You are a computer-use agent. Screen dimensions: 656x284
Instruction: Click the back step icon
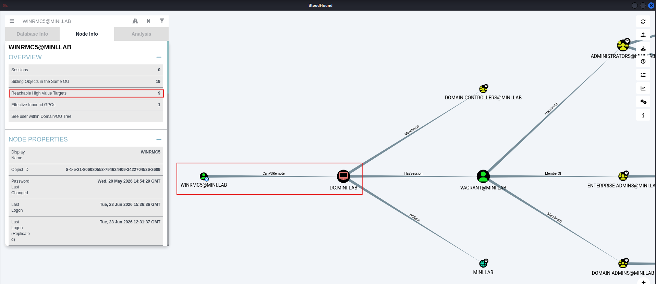click(x=148, y=21)
